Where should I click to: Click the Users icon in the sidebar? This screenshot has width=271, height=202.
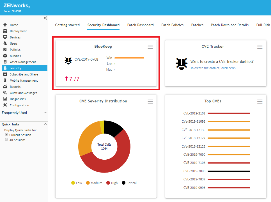click(x=5, y=43)
